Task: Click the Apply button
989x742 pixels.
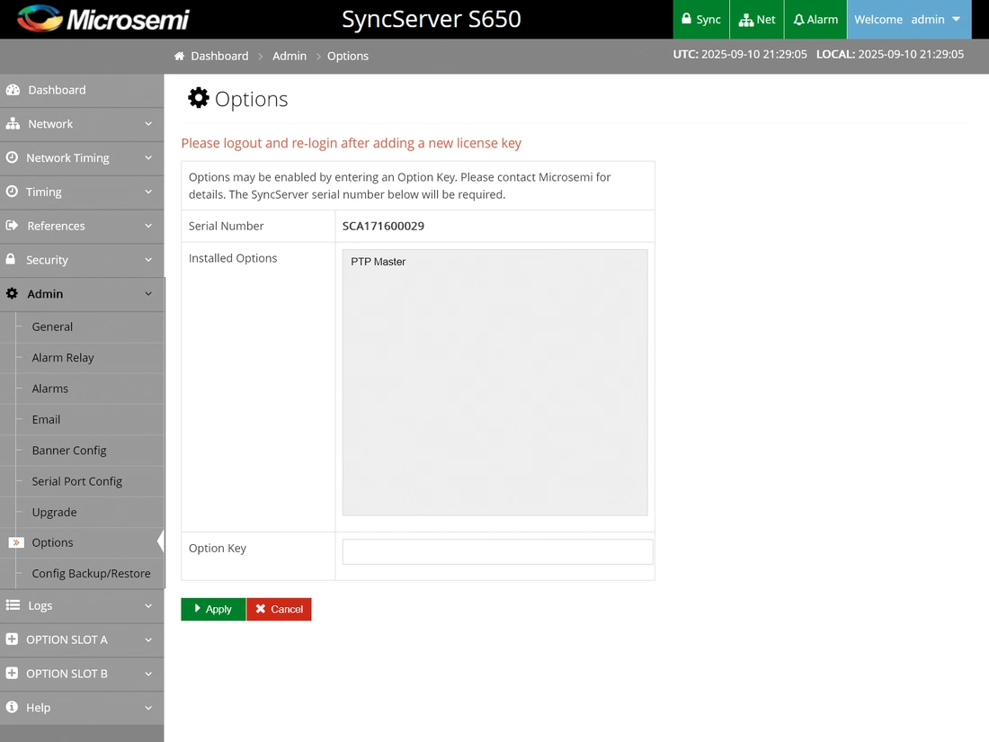Action: (x=213, y=609)
